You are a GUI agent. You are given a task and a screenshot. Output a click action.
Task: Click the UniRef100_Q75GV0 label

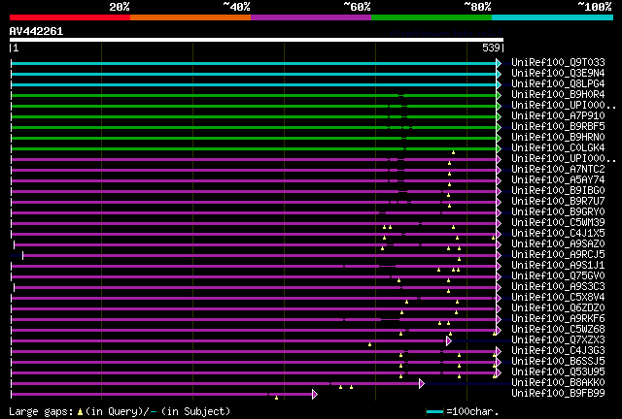coord(558,276)
